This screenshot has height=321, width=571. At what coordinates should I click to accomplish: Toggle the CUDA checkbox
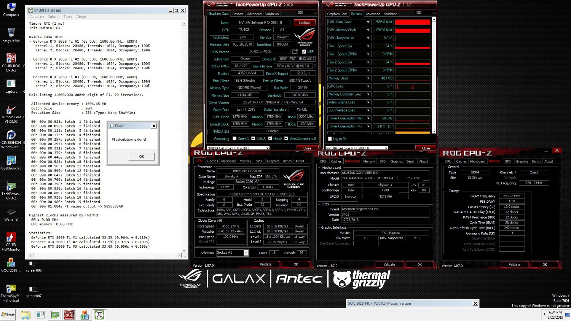[253, 138]
